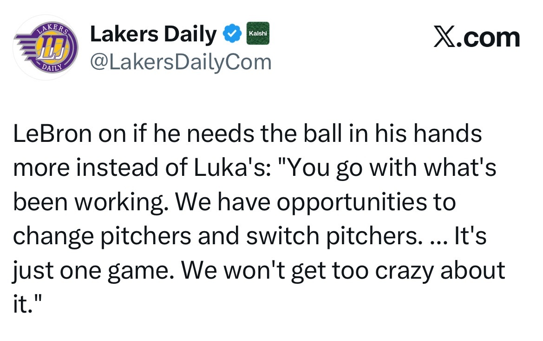The image size is (543, 341).
Task: Click the blue verified checkmark badge
Action: click(x=232, y=33)
